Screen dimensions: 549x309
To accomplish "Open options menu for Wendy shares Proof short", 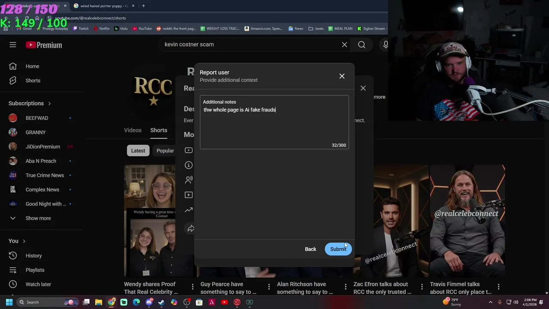I will 193,287.
